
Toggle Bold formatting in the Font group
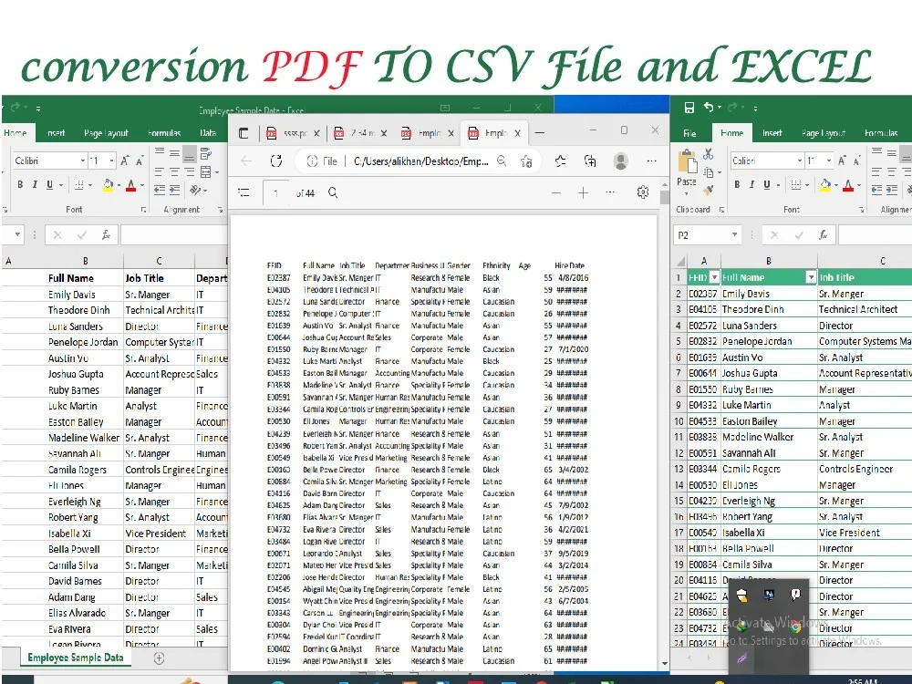[x=737, y=184]
